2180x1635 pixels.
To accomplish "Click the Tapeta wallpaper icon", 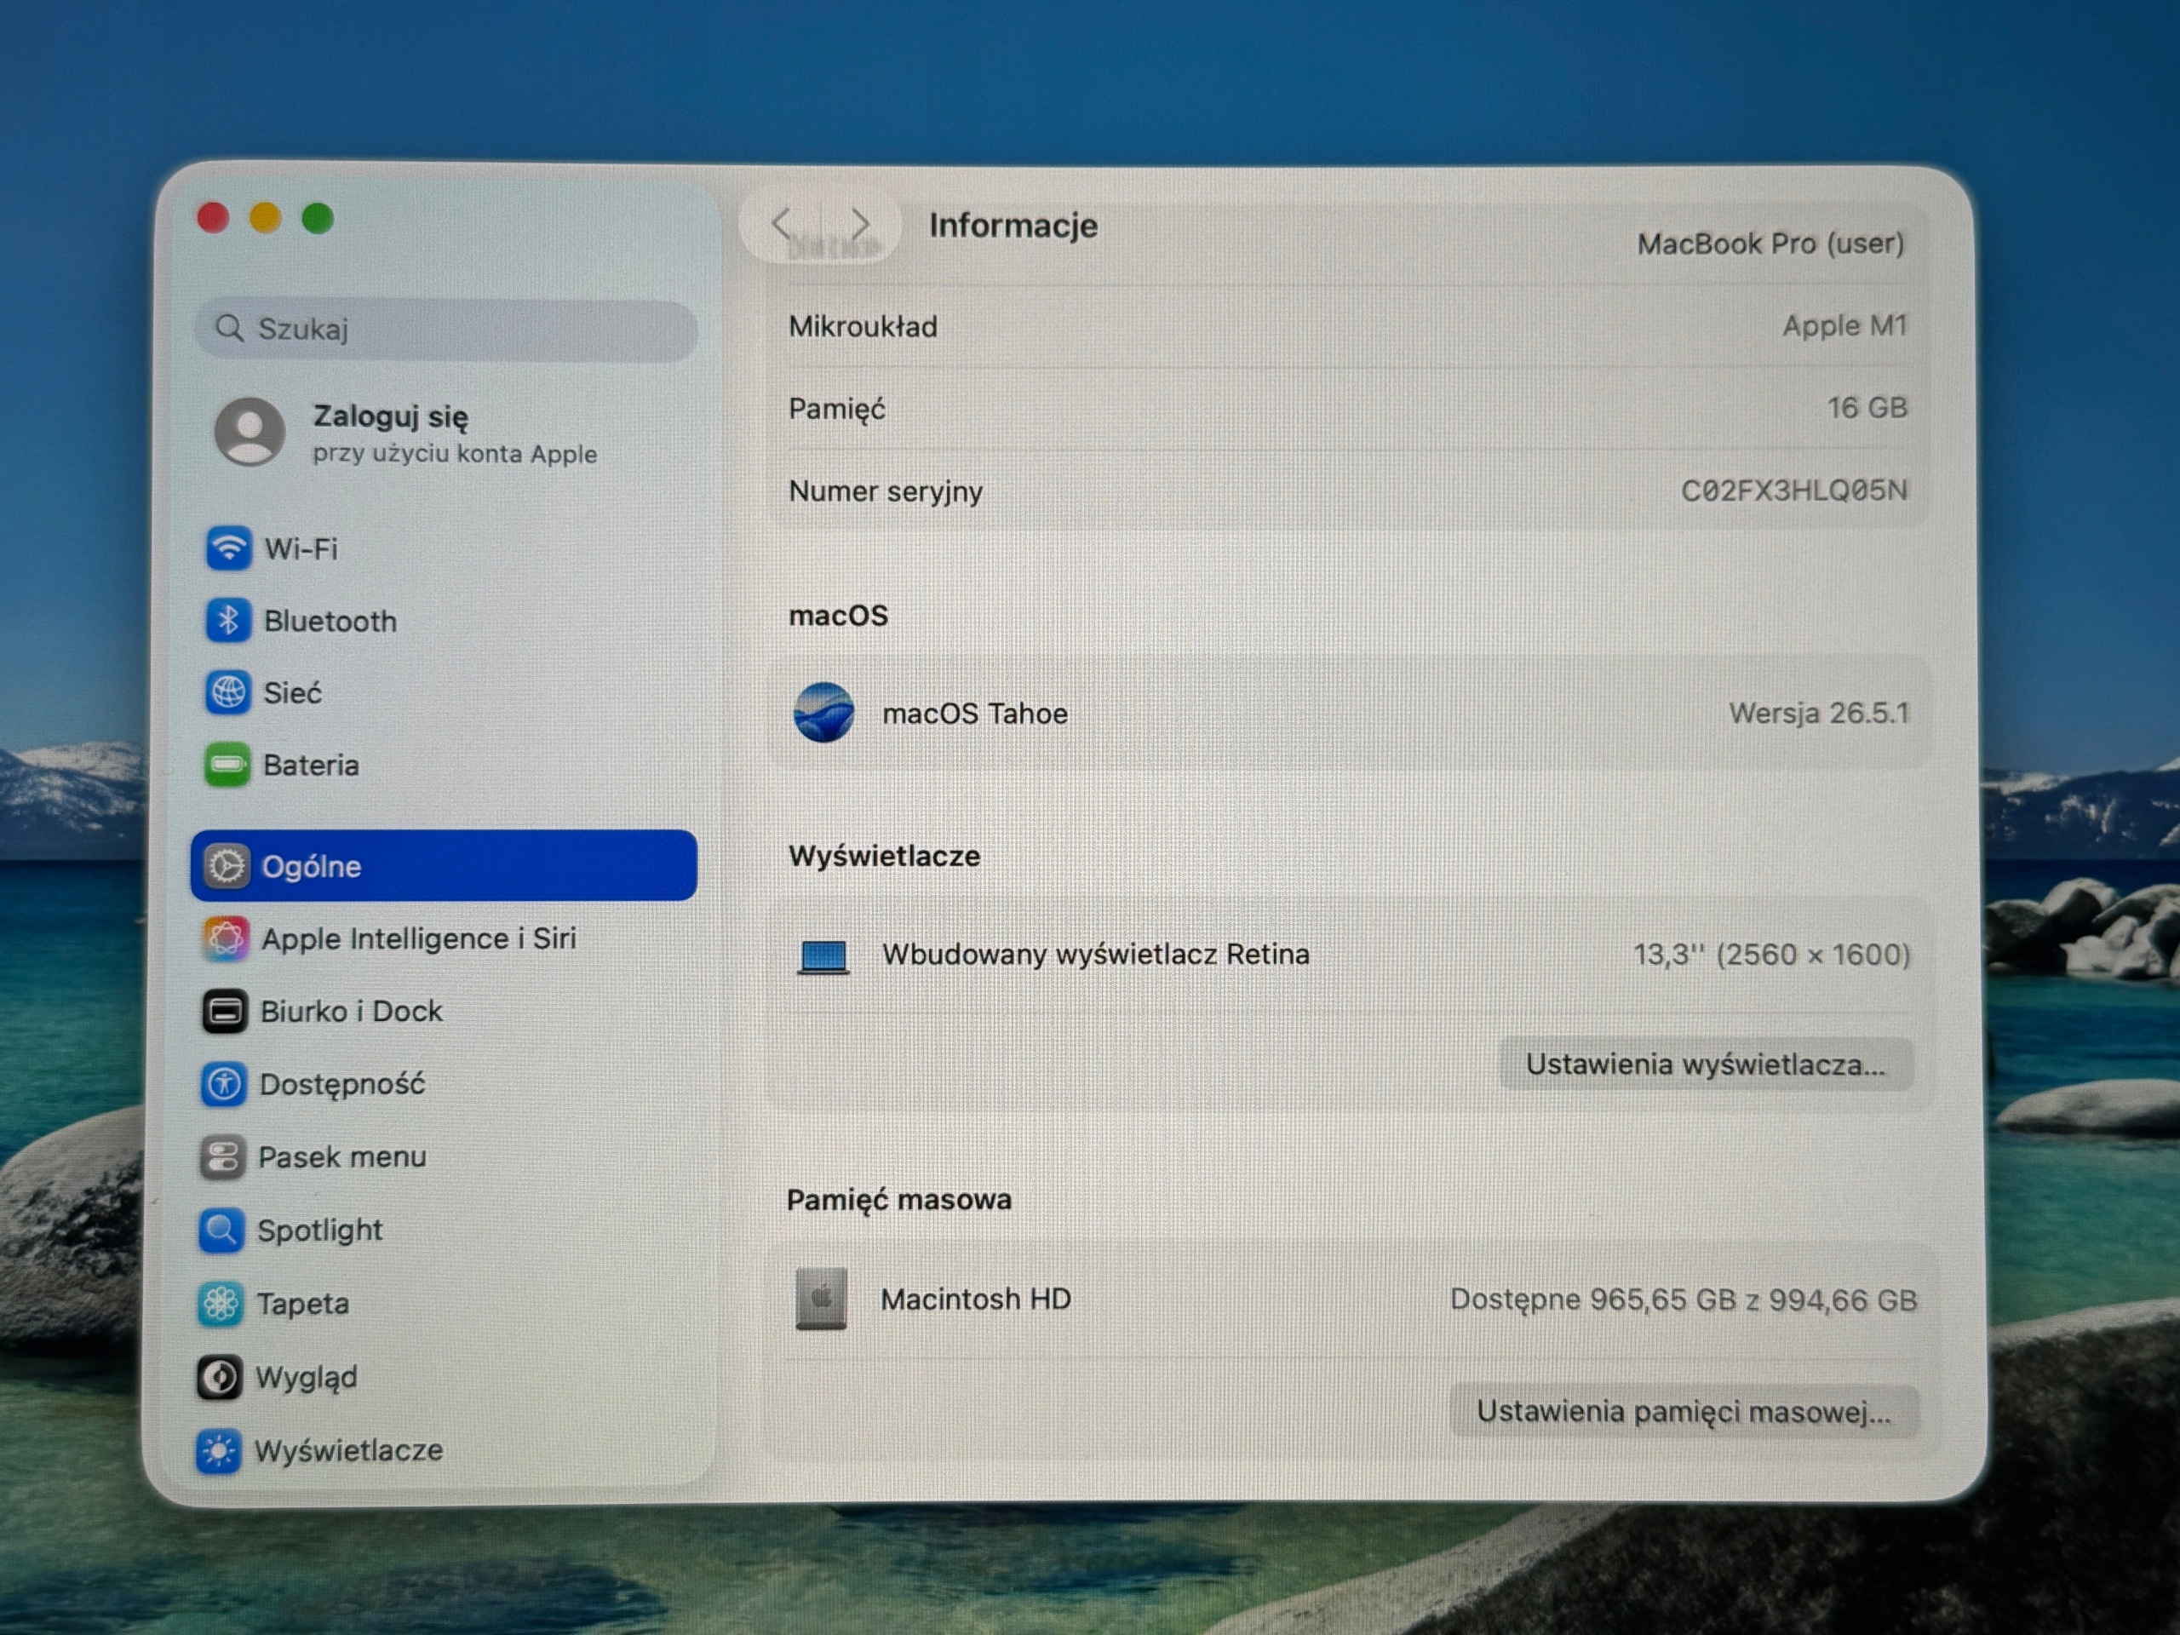I will [221, 1304].
